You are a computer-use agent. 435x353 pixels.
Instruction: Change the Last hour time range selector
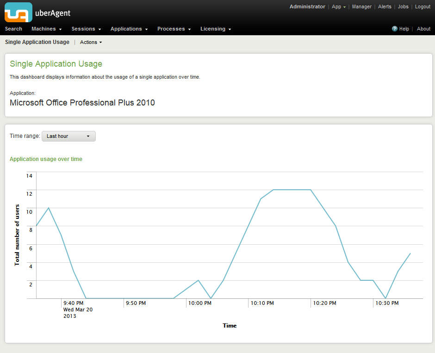click(x=68, y=136)
